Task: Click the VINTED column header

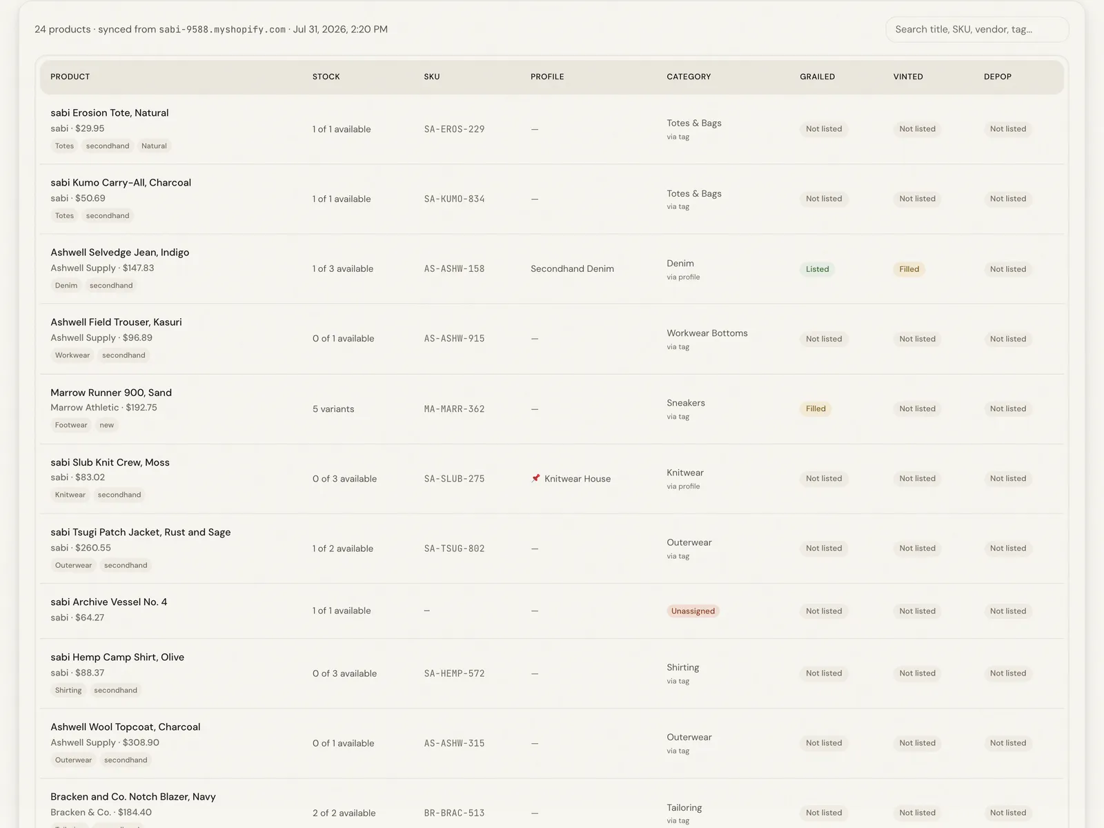Action: [908, 77]
